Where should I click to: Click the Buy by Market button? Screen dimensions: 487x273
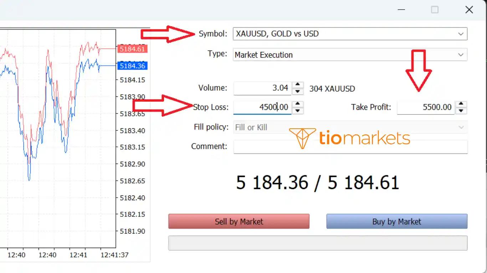pyautogui.click(x=396, y=221)
